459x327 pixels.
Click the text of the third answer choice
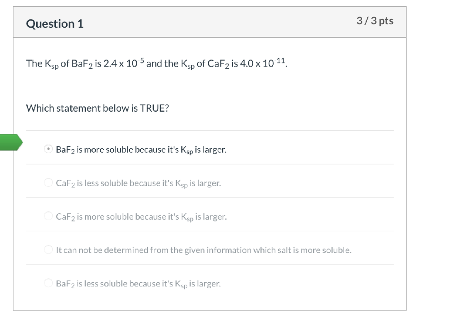(x=142, y=216)
